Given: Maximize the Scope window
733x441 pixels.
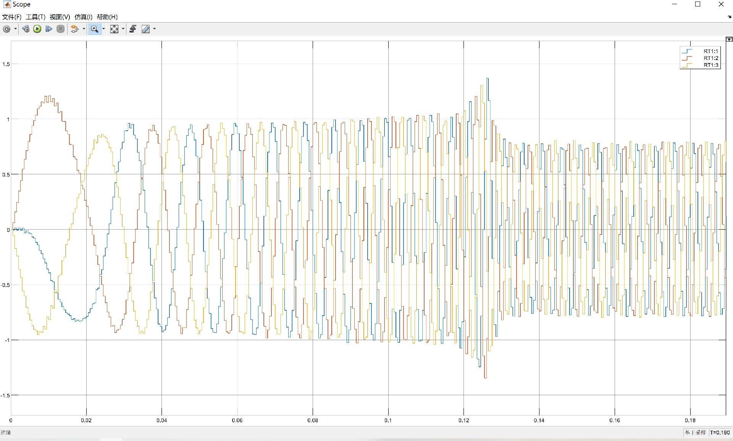Looking at the screenshot, I should (x=697, y=4).
